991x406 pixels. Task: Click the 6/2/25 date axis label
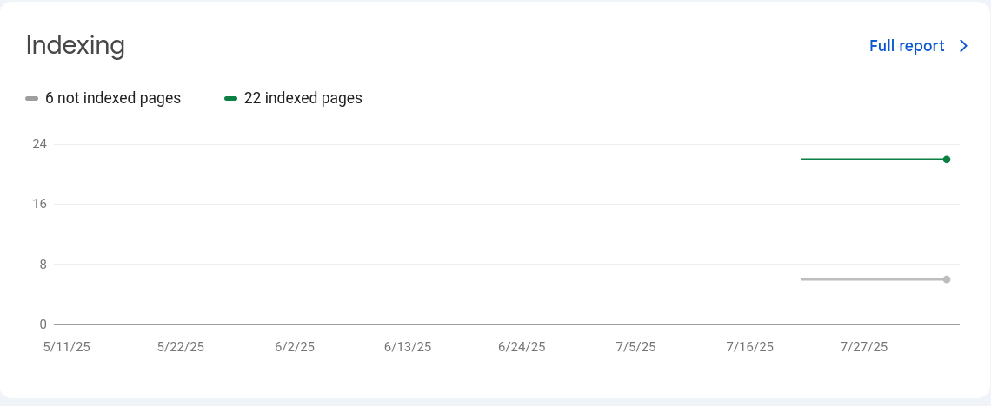pos(295,347)
